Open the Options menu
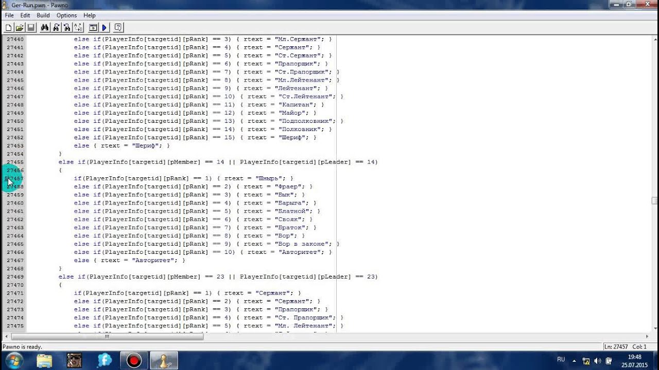The image size is (659, 370). click(x=67, y=15)
